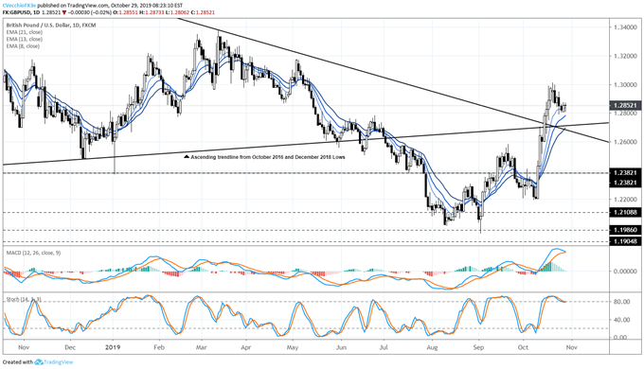Select the EMA (21, close) indicator label
Image resolution: width=644 pixels, height=369 pixels.
(x=24, y=32)
